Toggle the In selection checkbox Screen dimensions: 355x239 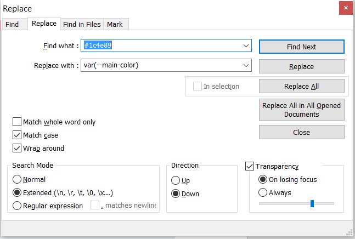(x=197, y=86)
